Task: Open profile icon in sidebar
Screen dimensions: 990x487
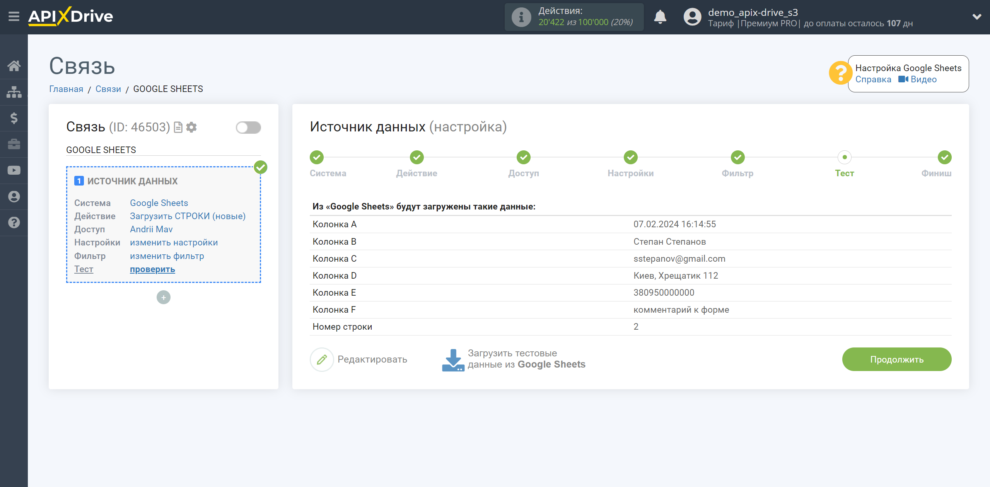Action: click(14, 196)
